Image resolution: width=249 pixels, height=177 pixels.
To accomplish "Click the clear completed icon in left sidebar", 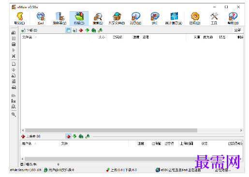I will pyautogui.click(x=14, y=101).
